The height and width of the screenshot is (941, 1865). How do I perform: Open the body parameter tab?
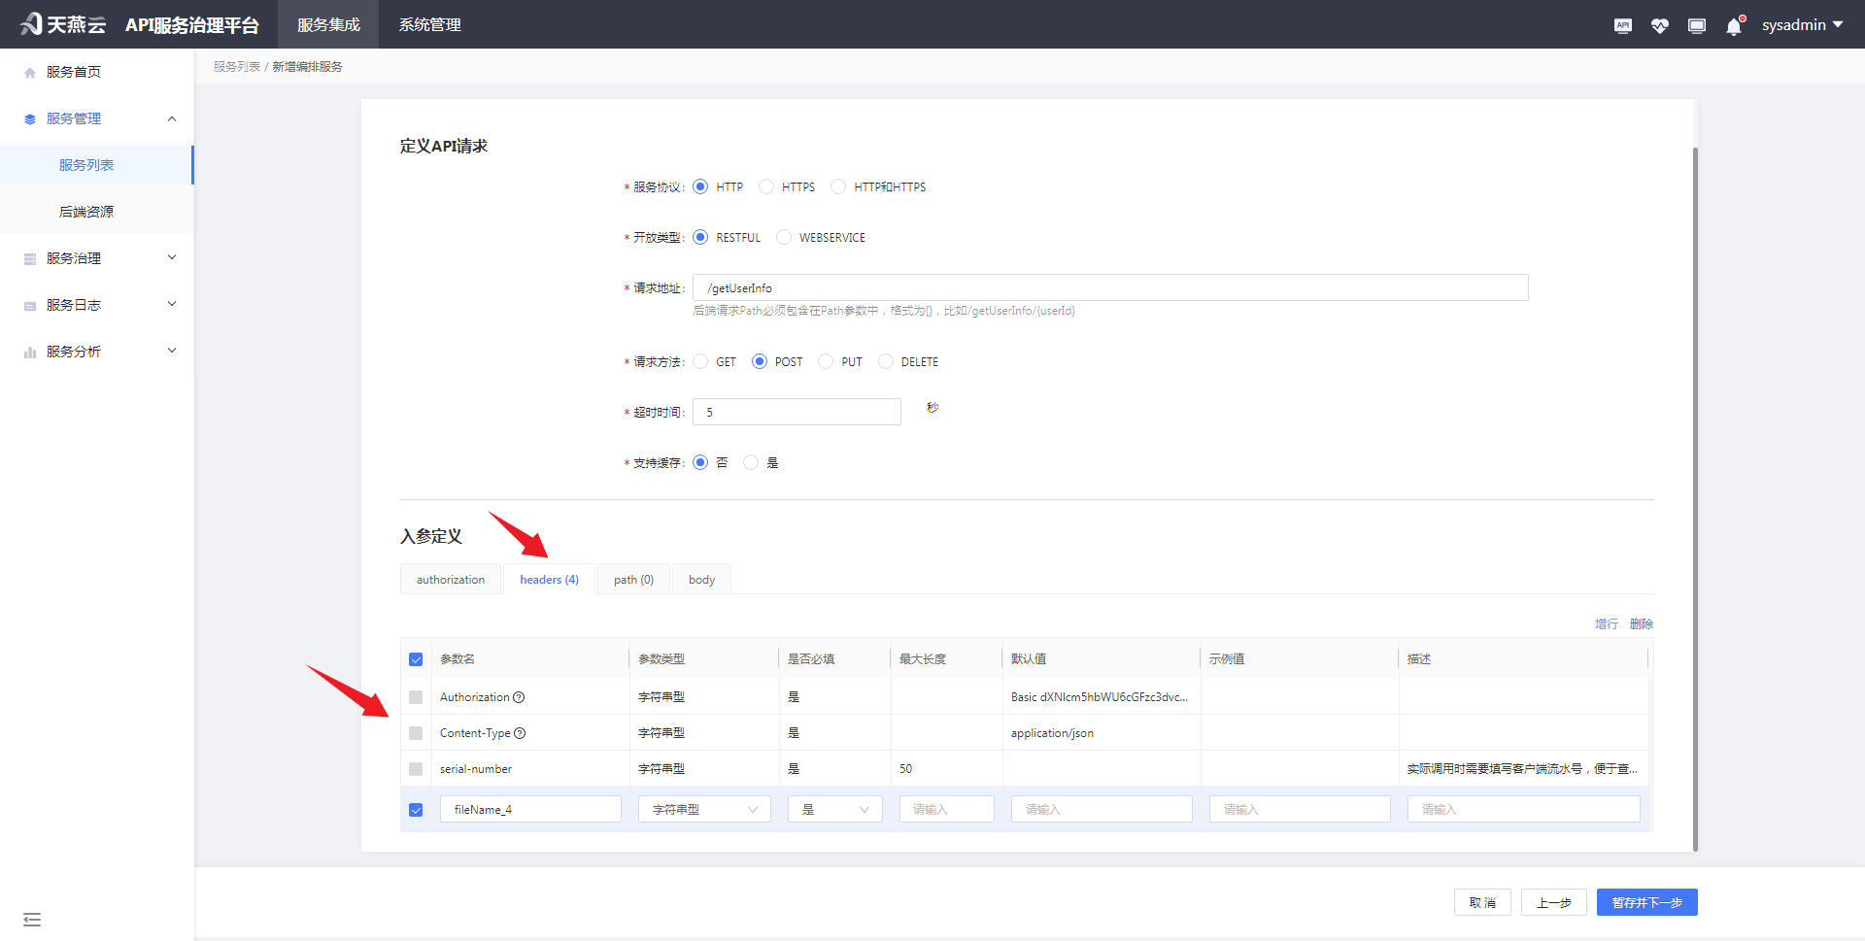pyautogui.click(x=700, y=579)
